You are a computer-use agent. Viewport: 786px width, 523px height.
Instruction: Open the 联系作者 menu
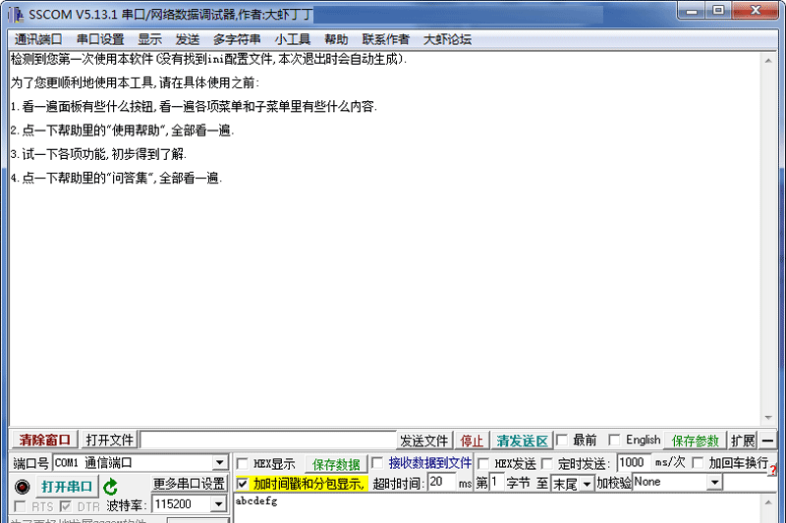pyautogui.click(x=385, y=39)
